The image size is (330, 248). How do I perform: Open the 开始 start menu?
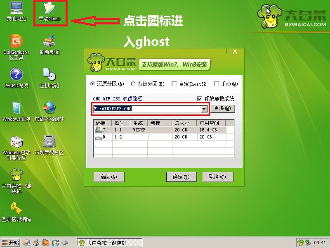pyautogui.click(x=11, y=243)
